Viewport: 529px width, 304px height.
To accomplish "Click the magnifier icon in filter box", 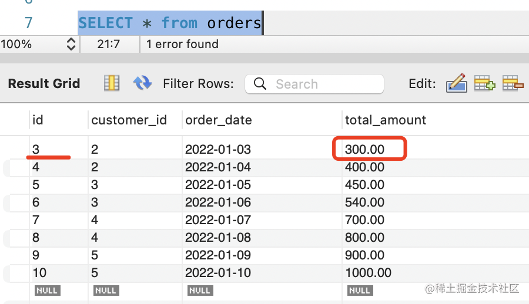I will click(x=260, y=84).
